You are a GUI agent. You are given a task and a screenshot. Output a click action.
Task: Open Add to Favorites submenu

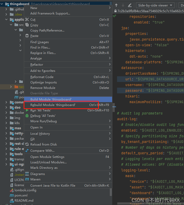pos(68,71)
